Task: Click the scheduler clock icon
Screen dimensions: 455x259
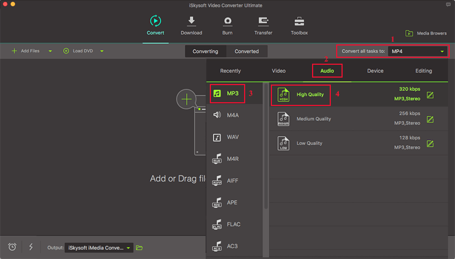Action: (x=12, y=247)
